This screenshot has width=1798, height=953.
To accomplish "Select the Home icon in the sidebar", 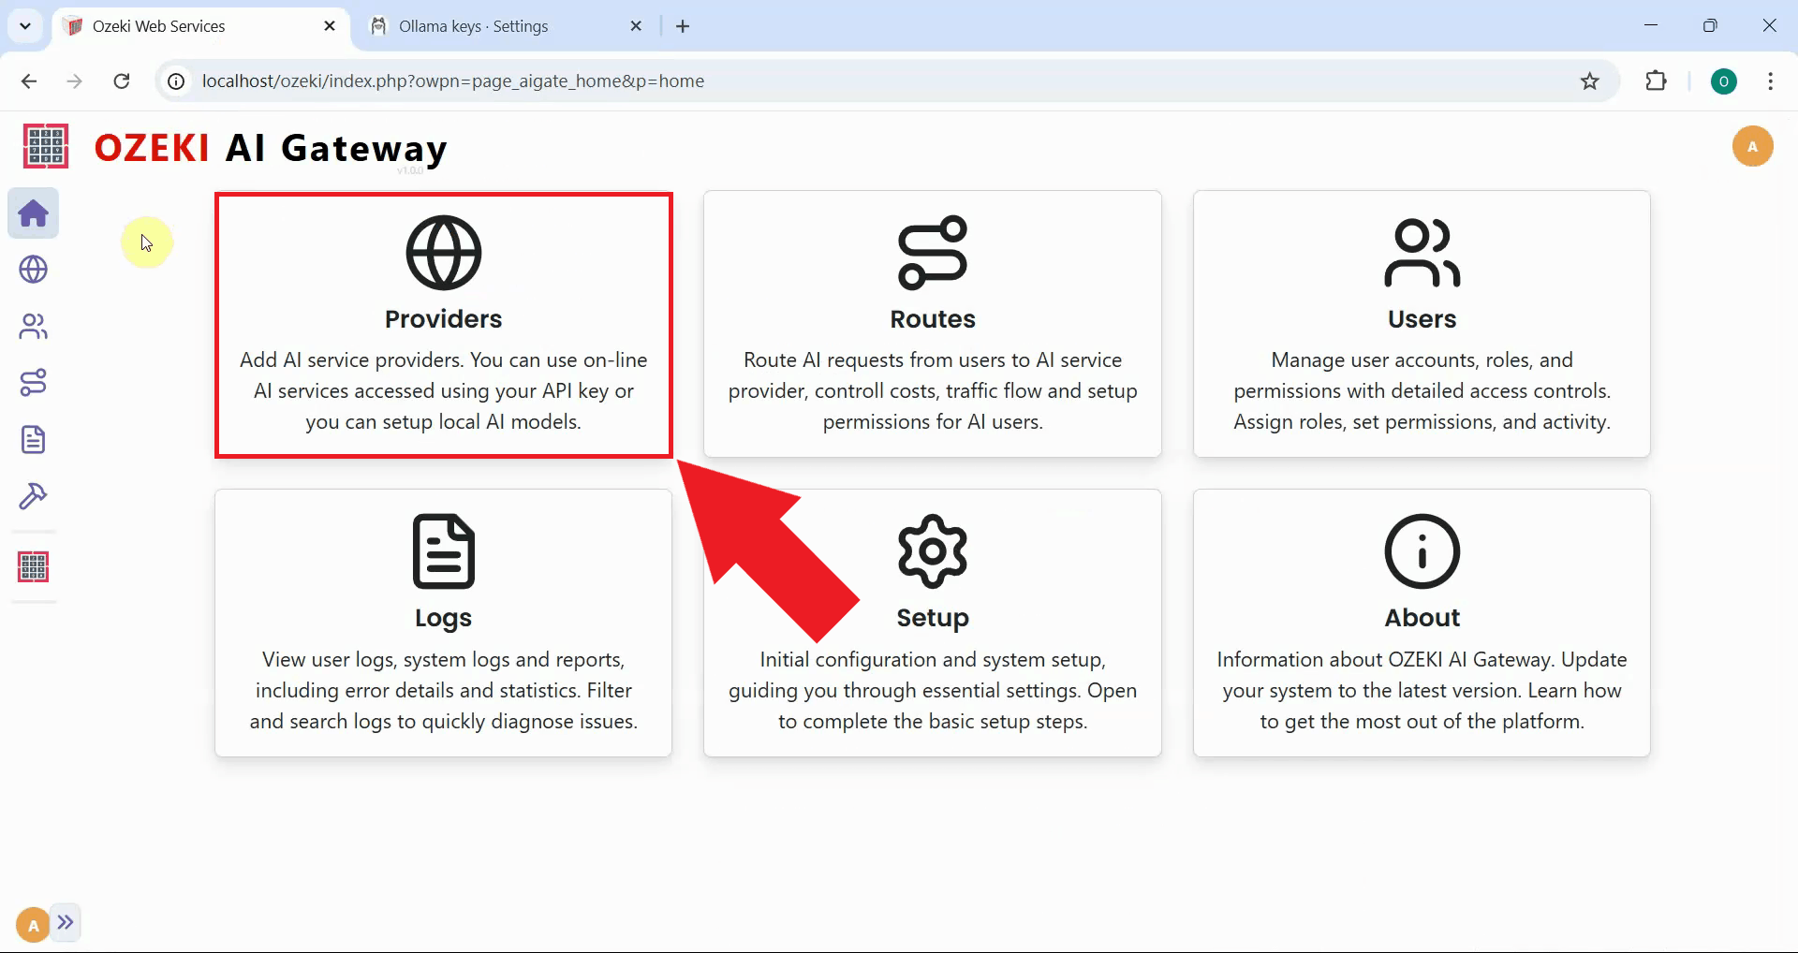I will 33,213.
